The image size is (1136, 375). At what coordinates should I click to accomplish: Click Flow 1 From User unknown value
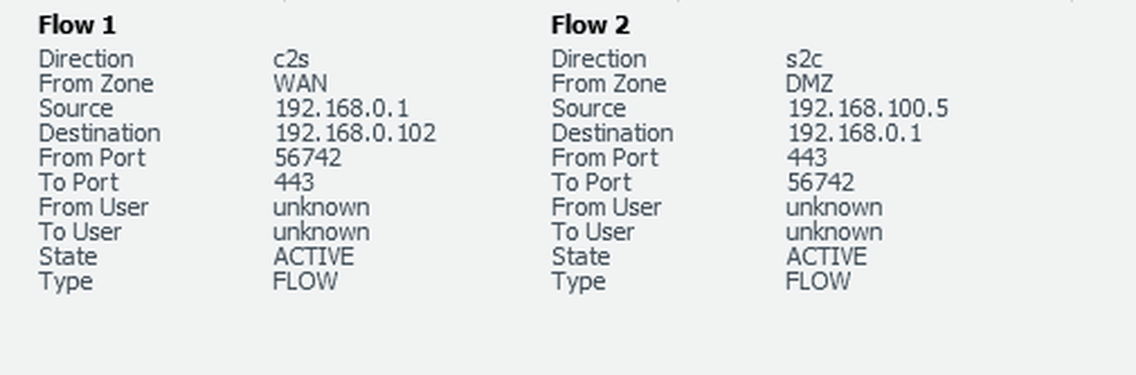(x=321, y=207)
